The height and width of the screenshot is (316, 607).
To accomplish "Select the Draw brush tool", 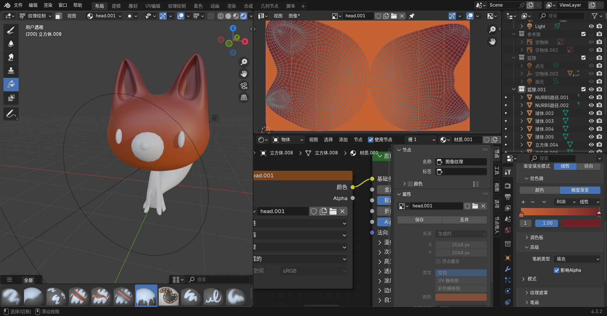I will [x=11, y=30].
